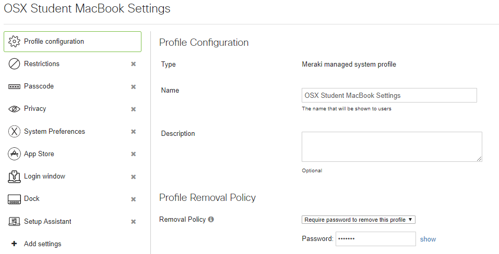The height and width of the screenshot is (254, 499).
Task: Click the Profile configuration gear icon
Action: pyautogui.click(x=15, y=42)
